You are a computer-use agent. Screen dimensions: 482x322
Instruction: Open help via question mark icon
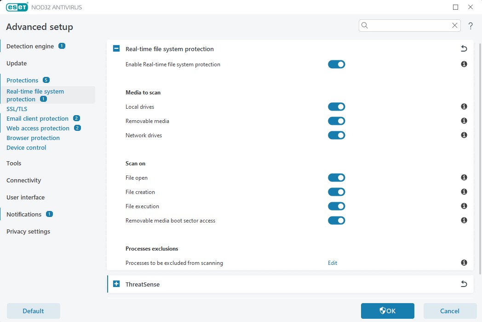click(x=471, y=26)
